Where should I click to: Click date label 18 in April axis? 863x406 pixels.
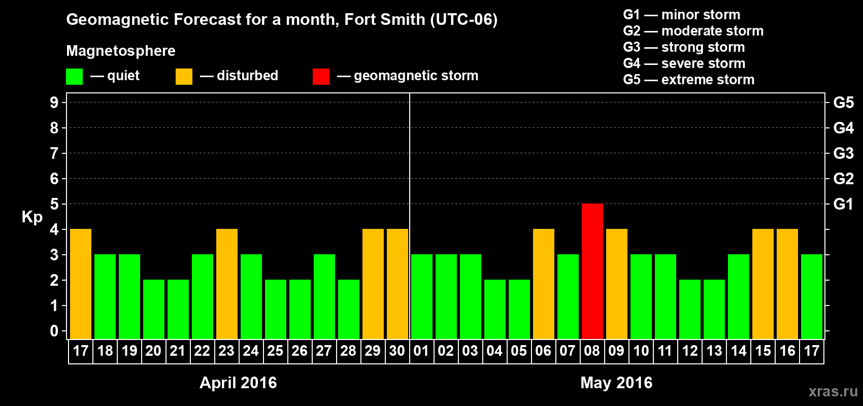point(105,351)
